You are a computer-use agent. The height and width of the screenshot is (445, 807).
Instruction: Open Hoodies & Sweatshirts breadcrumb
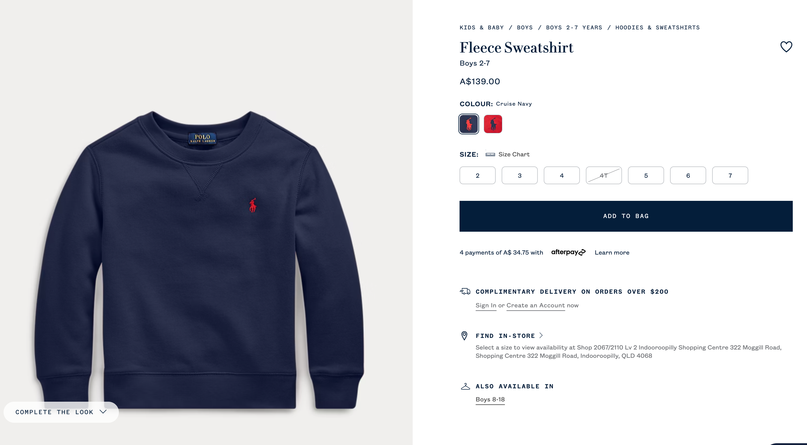tap(657, 28)
